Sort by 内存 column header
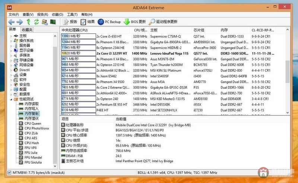Image resolution: width=298 pixels, height=183 pixels. pos(234,30)
